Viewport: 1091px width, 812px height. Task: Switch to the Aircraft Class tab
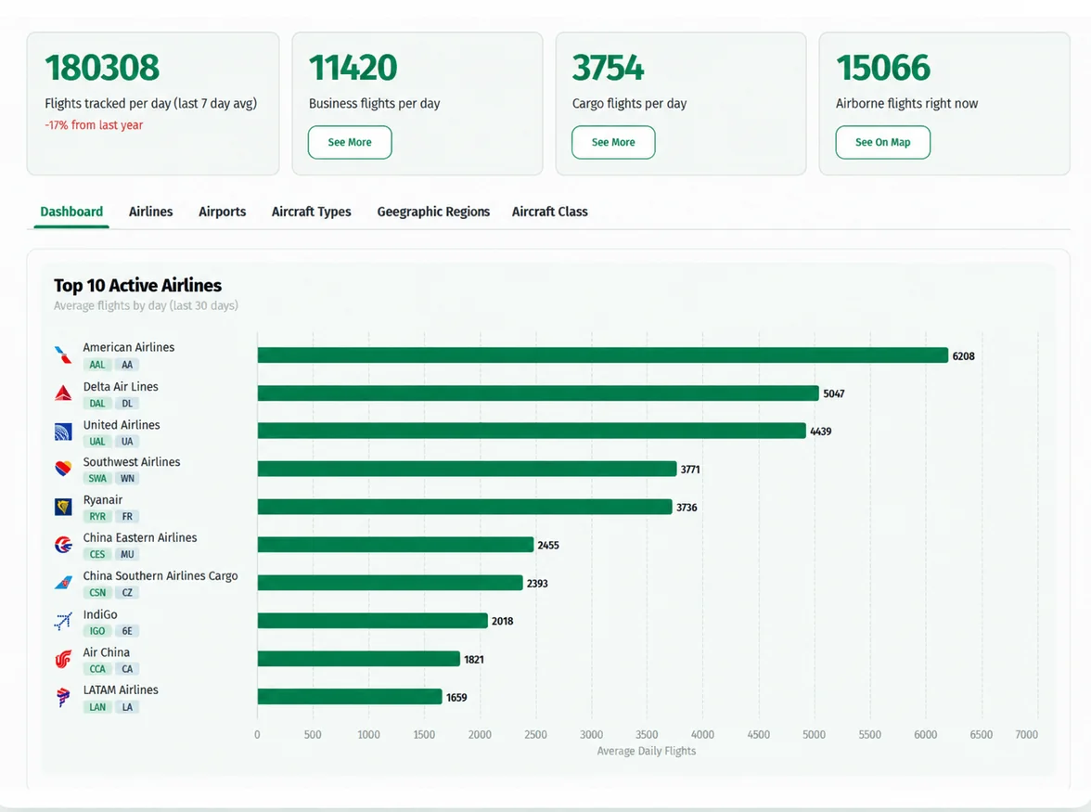click(x=549, y=212)
